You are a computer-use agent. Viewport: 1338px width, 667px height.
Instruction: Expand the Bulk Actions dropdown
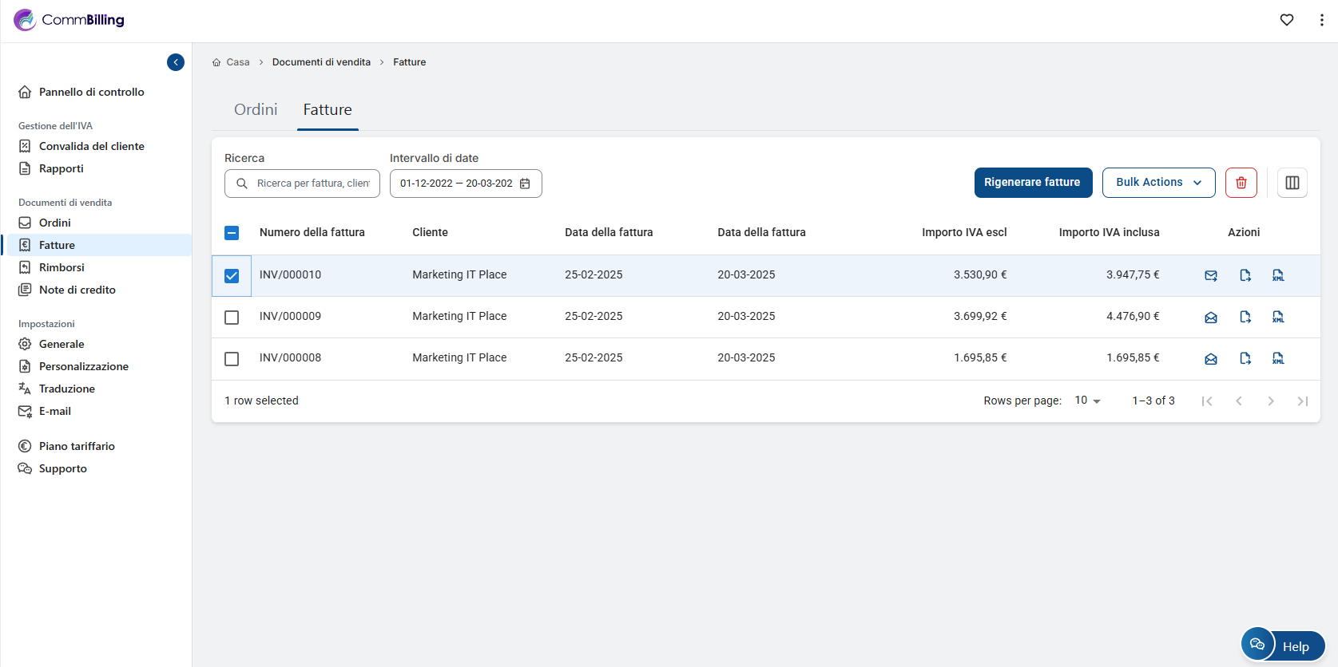(1158, 183)
